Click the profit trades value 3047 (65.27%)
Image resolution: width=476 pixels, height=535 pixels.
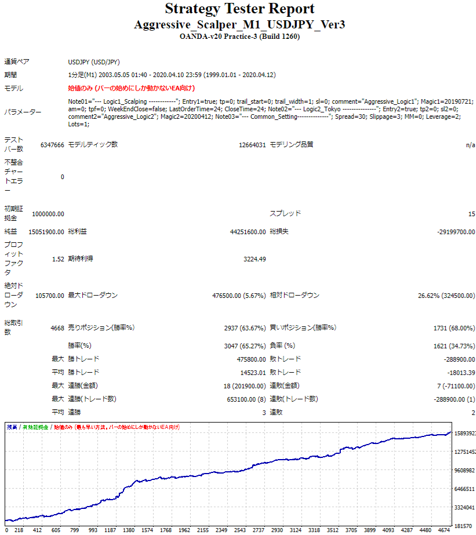click(245, 346)
